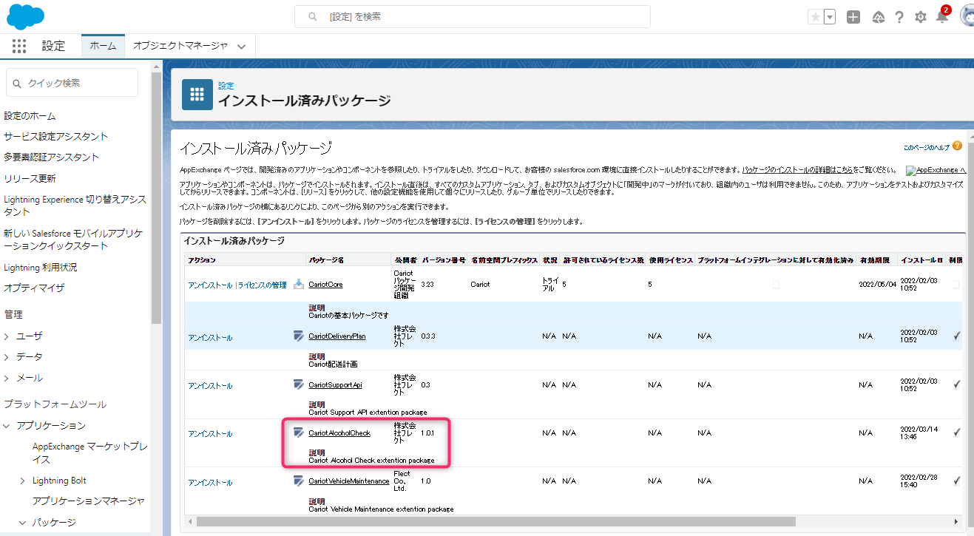974x536 pixels.
Task: Open the notifications bell
Action: (942, 17)
